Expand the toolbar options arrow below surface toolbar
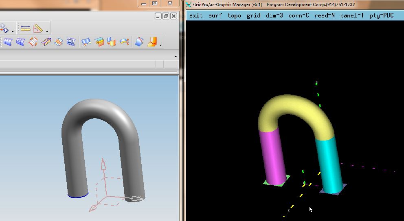The width and height of the screenshot is (404, 221). coord(176,56)
